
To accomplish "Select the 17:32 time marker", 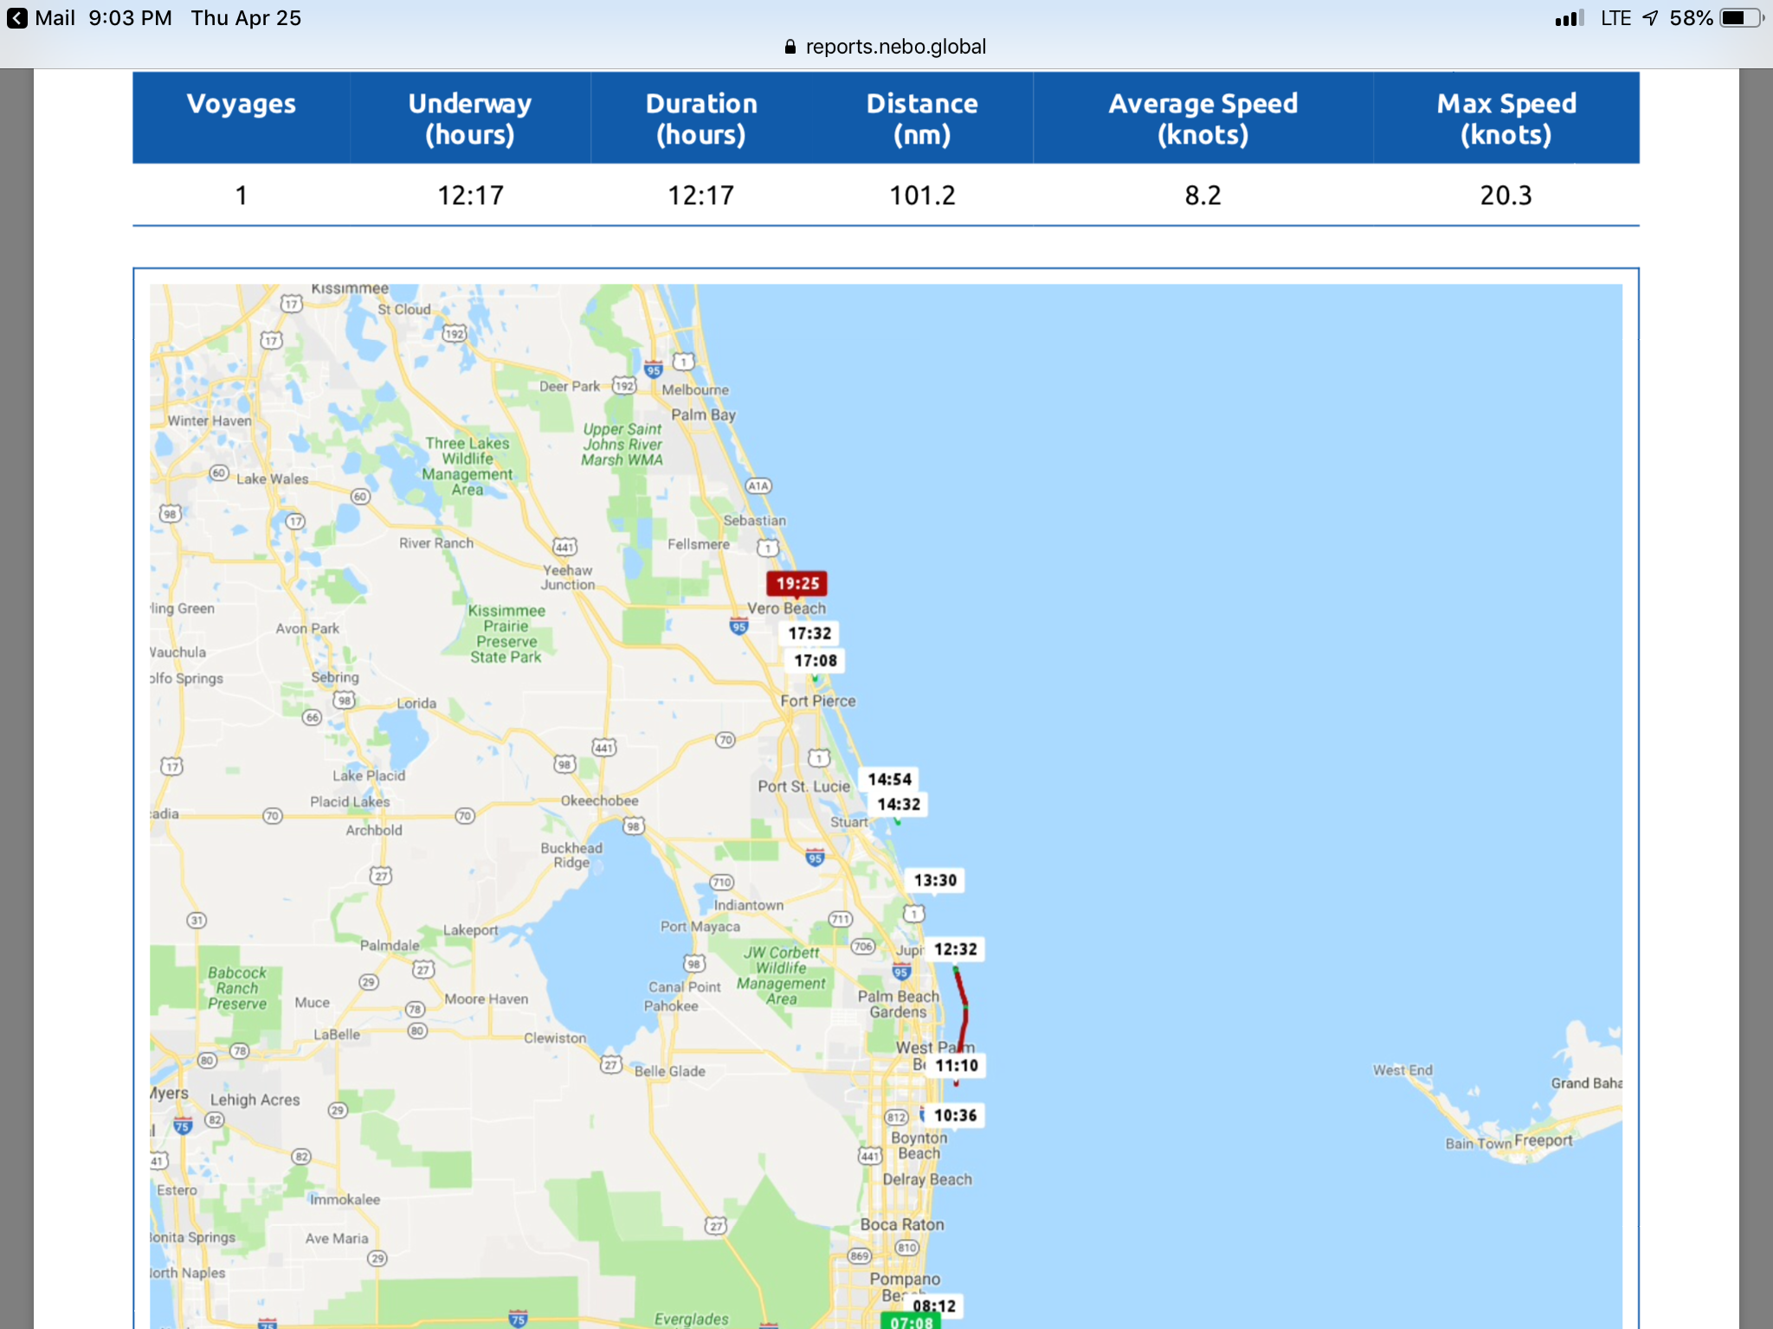I will click(809, 633).
